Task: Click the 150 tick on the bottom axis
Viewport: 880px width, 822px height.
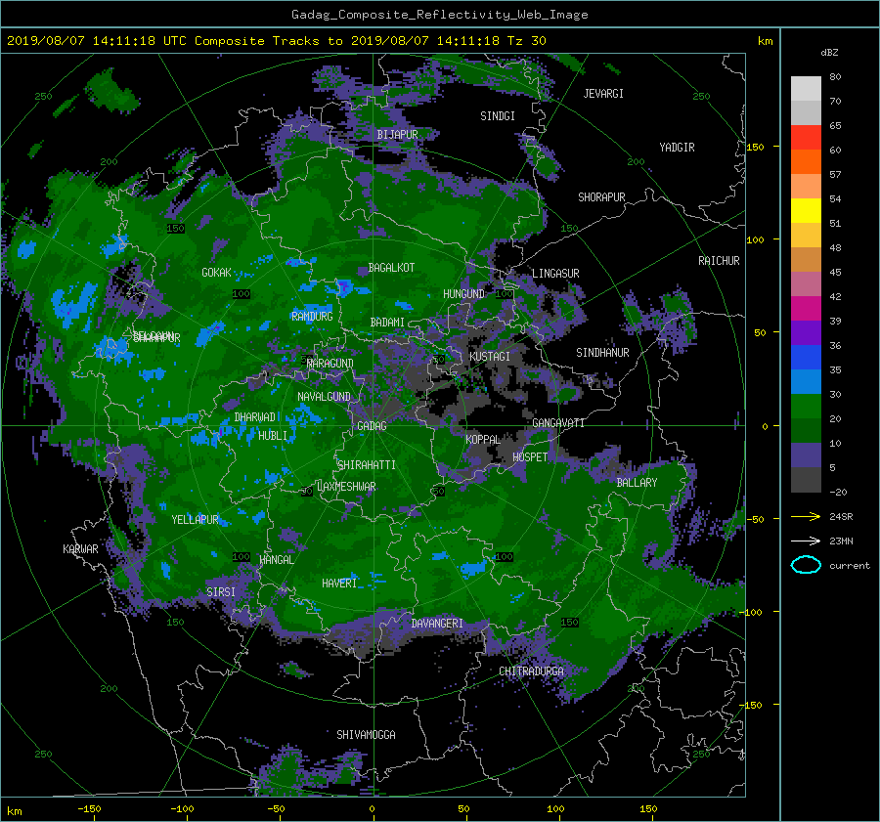Action: (x=648, y=809)
